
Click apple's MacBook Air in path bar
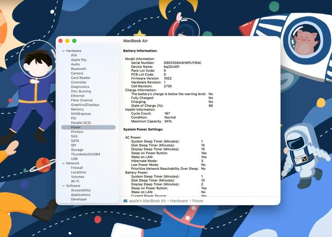tap(147, 201)
